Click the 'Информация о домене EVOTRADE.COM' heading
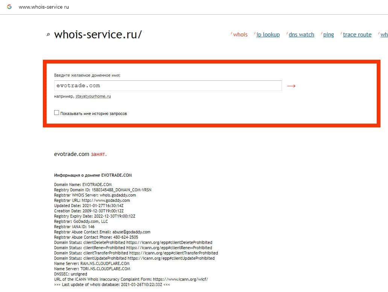This screenshot has width=388, height=292. [93, 175]
